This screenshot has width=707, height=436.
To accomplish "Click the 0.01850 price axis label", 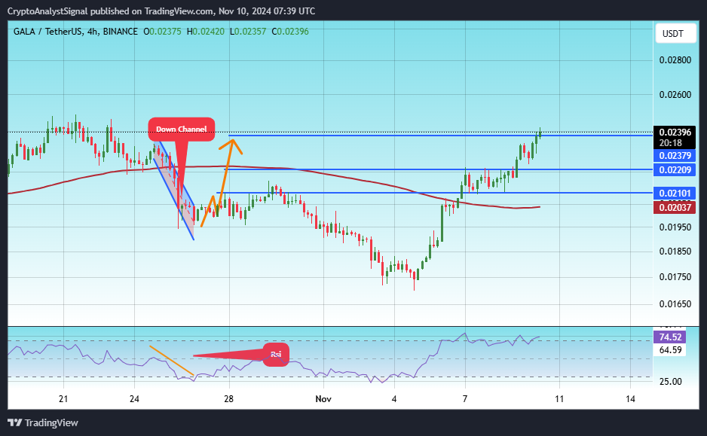I will point(675,252).
